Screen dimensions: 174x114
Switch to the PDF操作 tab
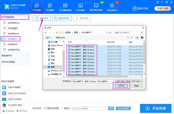tap(50, 7)
